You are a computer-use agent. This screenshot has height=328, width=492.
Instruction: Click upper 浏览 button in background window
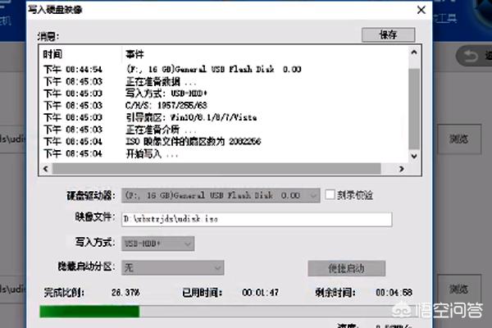coord(458,139)
